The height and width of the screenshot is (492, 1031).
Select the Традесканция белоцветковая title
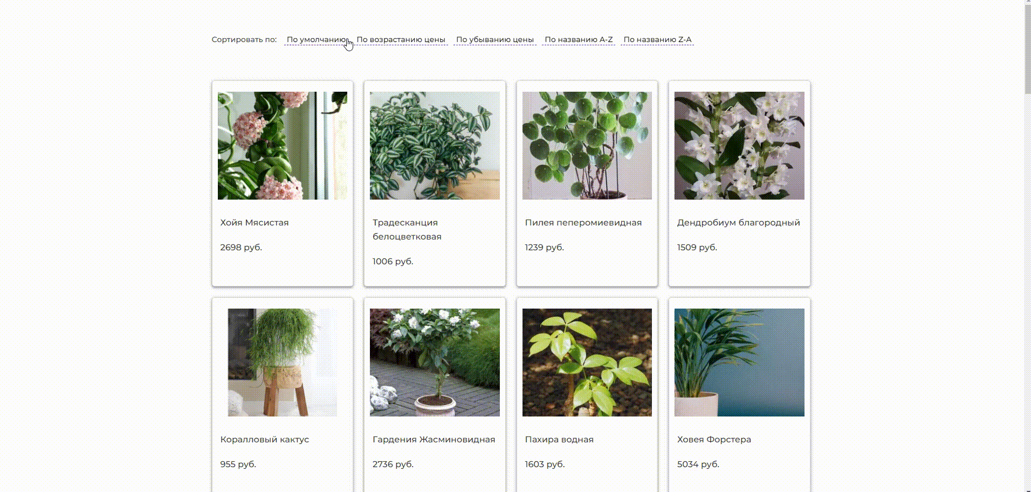[x=407, y=229]
